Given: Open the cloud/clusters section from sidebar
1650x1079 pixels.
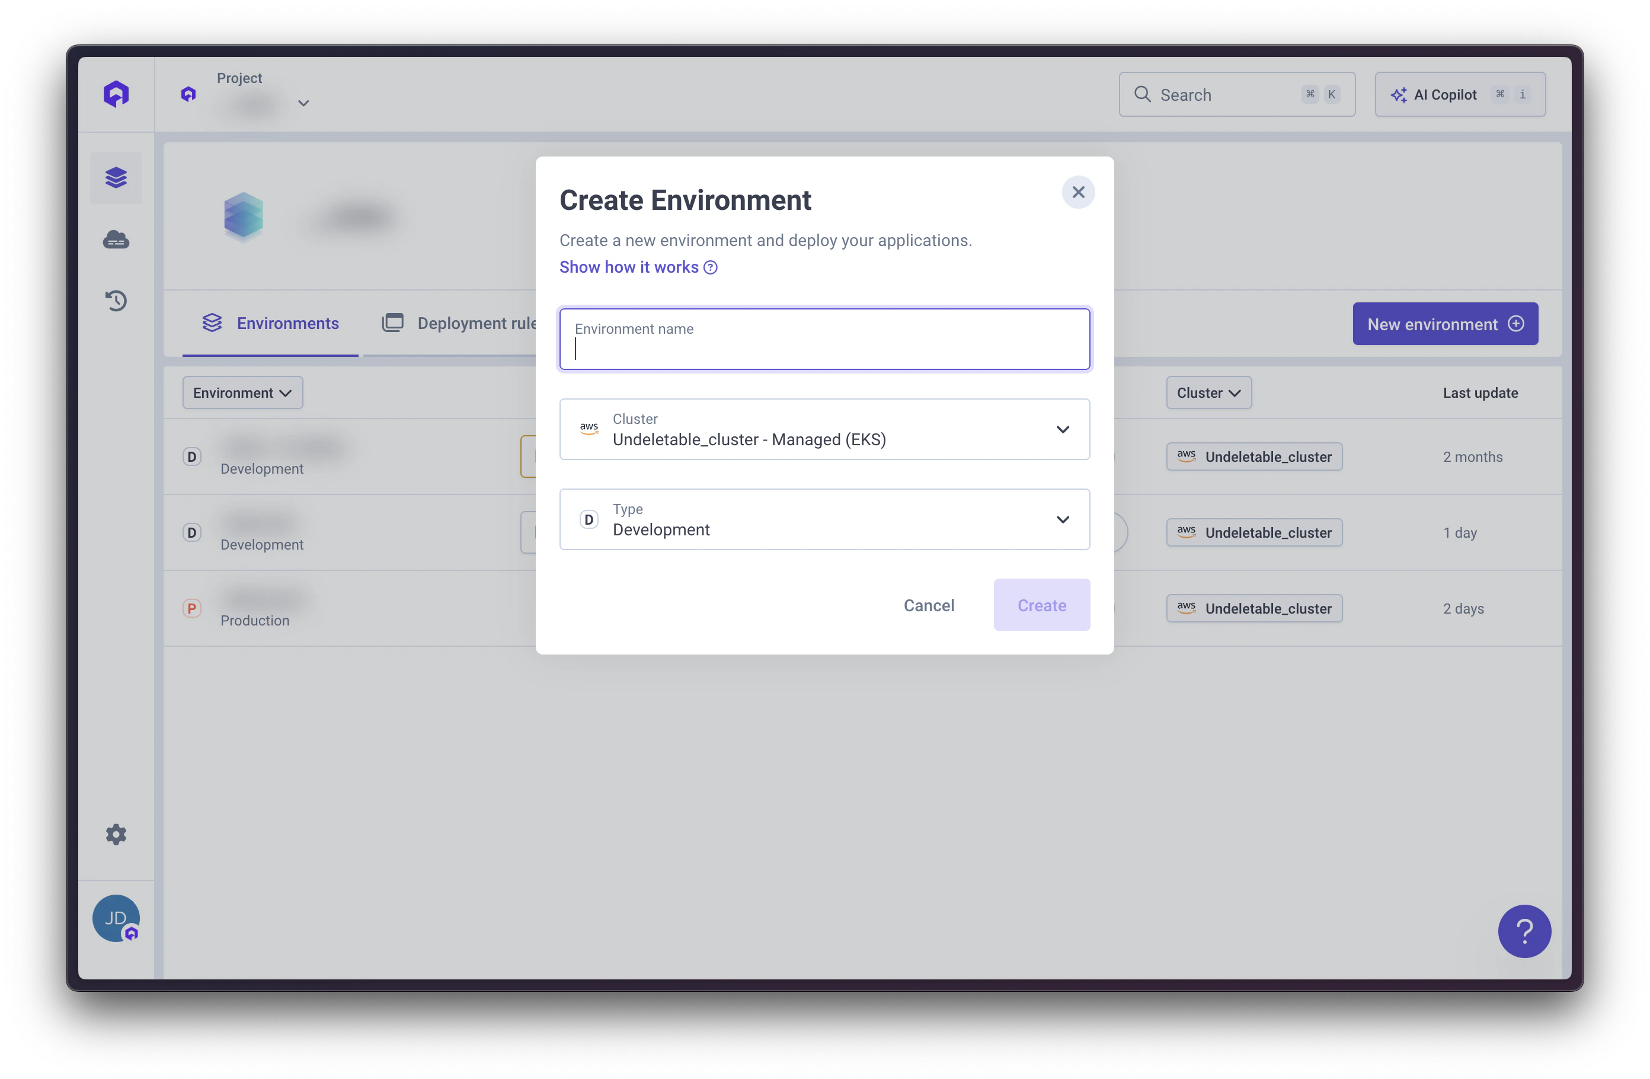Looking at the screenshot, I should (x=116, y=240).
